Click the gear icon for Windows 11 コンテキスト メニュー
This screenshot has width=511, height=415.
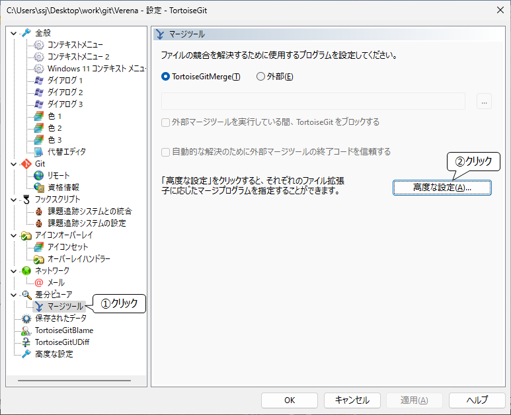[39, 69]
